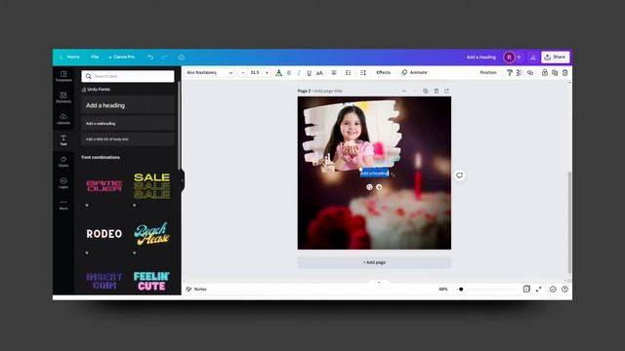Open the Animate panel
Screen dimensions: 625x351
pyautogui.click(x=414, y=72)
